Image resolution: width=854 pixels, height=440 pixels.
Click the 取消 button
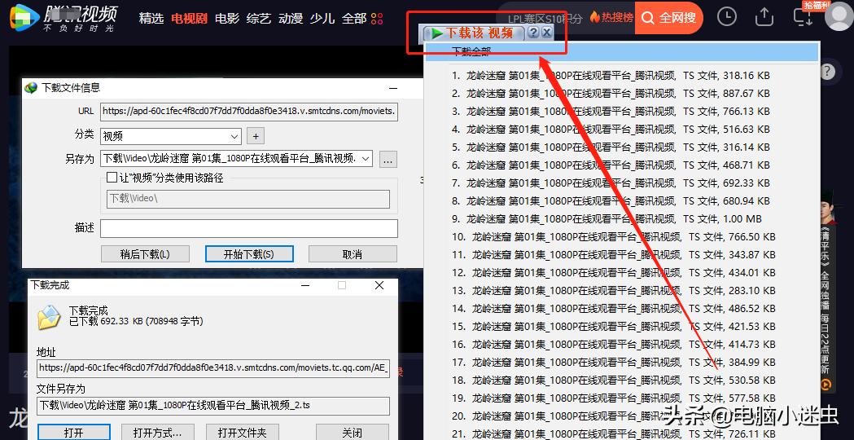[353, 254]
